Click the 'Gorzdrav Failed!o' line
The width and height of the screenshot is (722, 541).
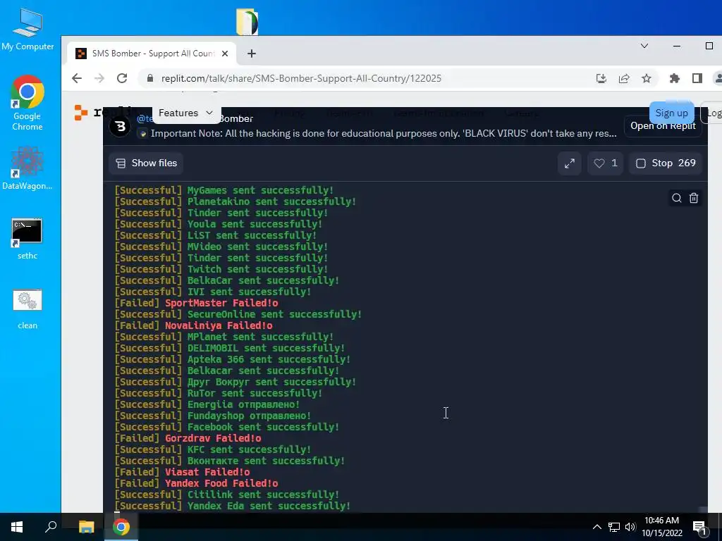188,438
